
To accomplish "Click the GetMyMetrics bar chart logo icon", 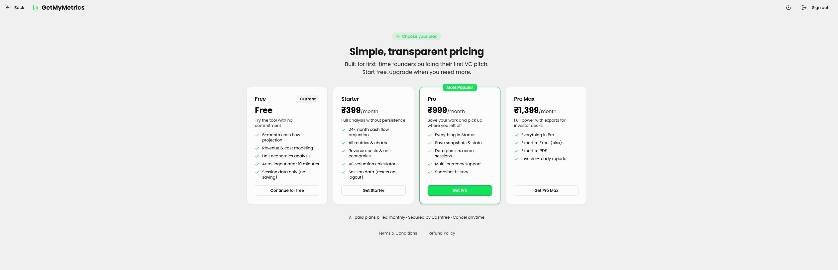I will pos(35,7).
